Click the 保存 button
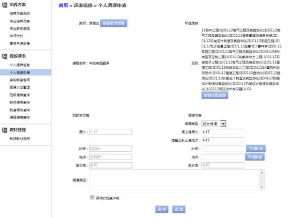This screenshot has width=291, height=218. click(x=162, y=209)
